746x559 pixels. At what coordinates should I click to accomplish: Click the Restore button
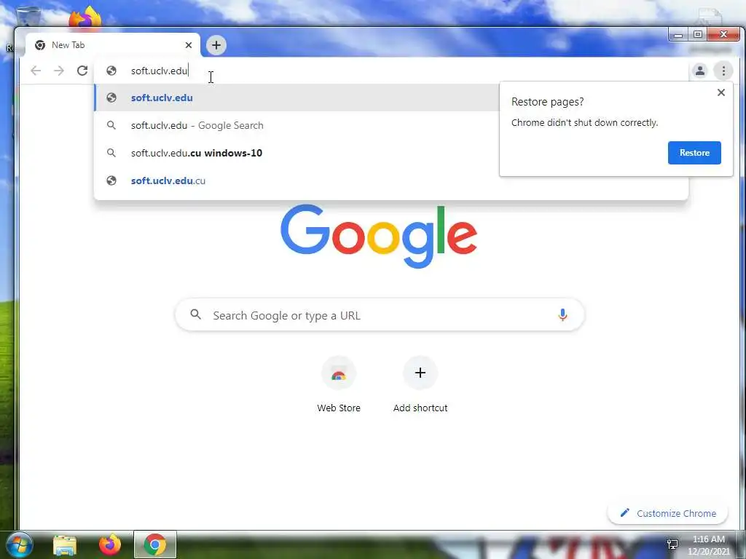(x=694, y=153)
